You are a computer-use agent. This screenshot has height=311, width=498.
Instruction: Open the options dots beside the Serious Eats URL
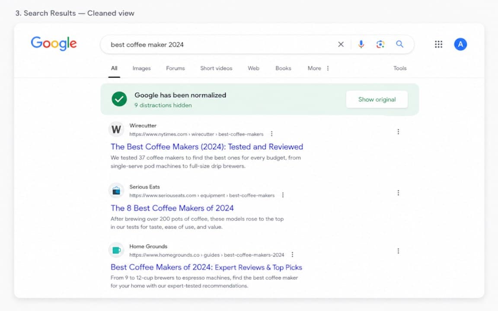283,195
